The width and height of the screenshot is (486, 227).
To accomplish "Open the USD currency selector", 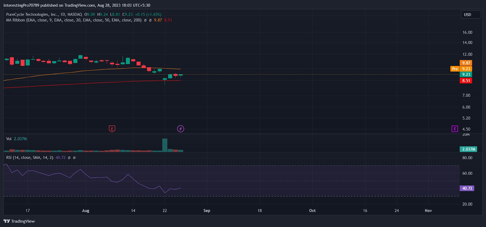I will click(x=471, y=15).
